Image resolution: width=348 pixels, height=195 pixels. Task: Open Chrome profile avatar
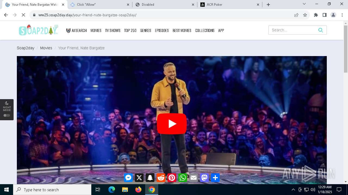(x=333, y=15)
